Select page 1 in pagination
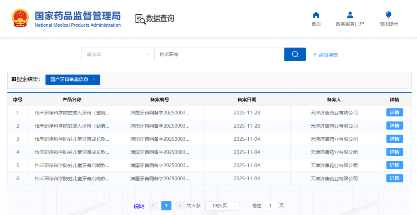Image resolution: width=417 pixels, height=215 pixels. (166, 206)
